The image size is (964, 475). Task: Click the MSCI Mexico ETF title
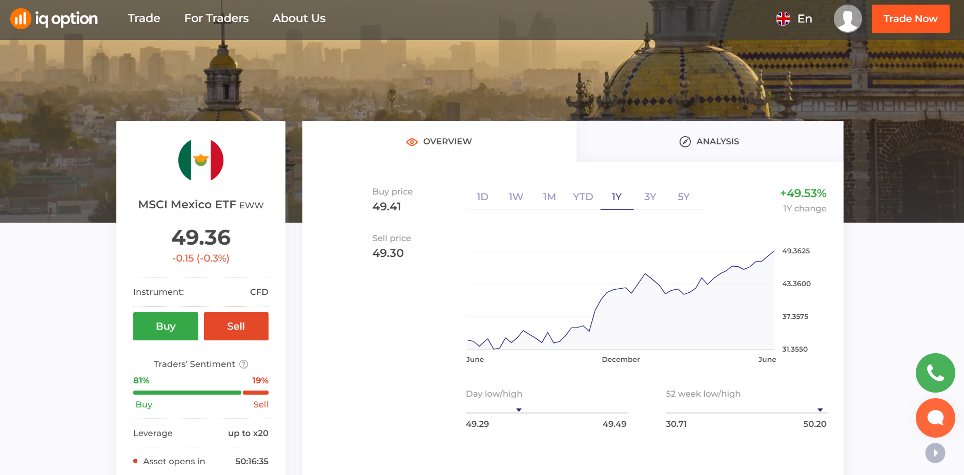(x=187, y=205)
